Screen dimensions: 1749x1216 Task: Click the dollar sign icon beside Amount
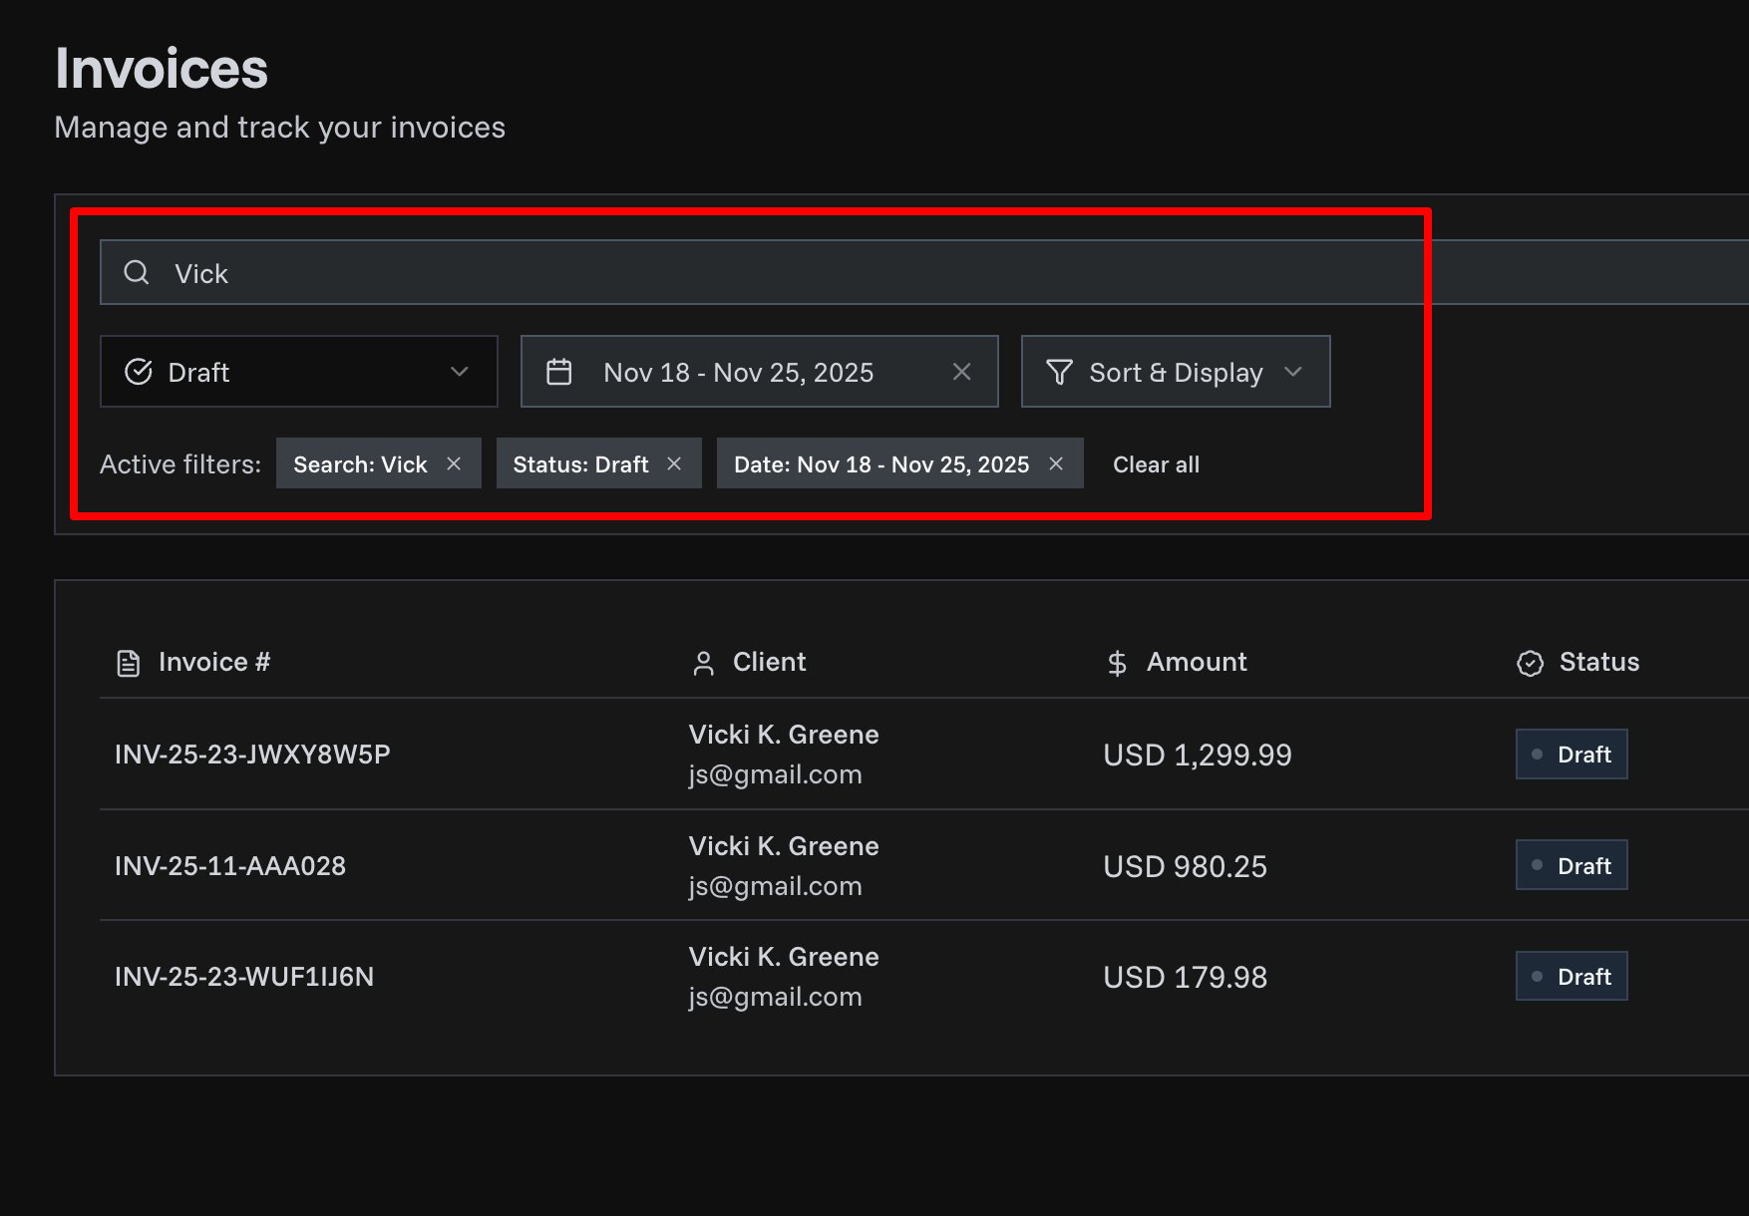pyautogui.click(x=1117, y=662)
